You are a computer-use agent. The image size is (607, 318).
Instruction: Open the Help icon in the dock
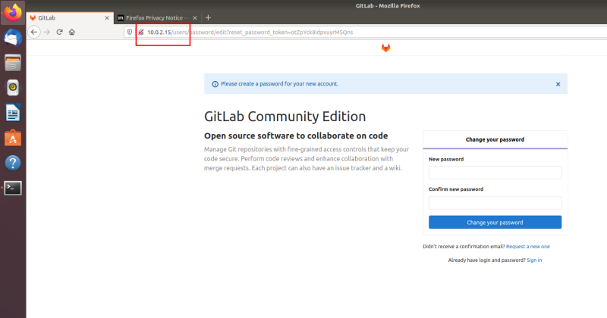[13, 163]
